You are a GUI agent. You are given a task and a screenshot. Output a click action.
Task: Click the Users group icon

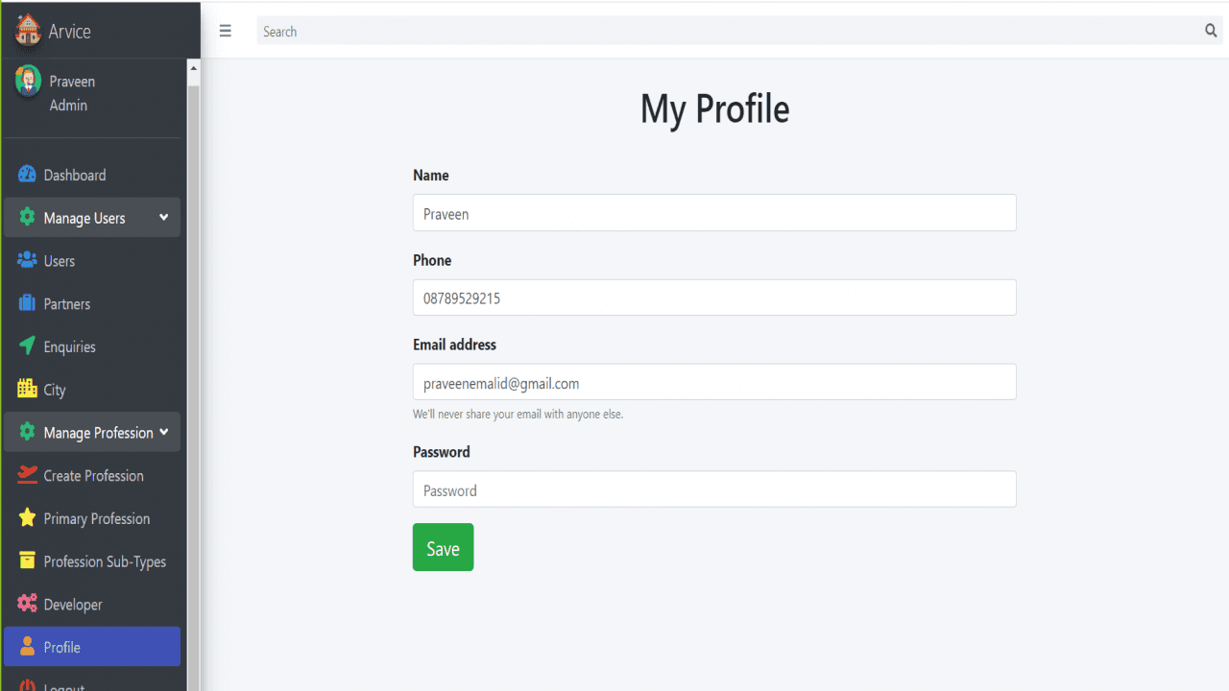click(x=27, y=260)
